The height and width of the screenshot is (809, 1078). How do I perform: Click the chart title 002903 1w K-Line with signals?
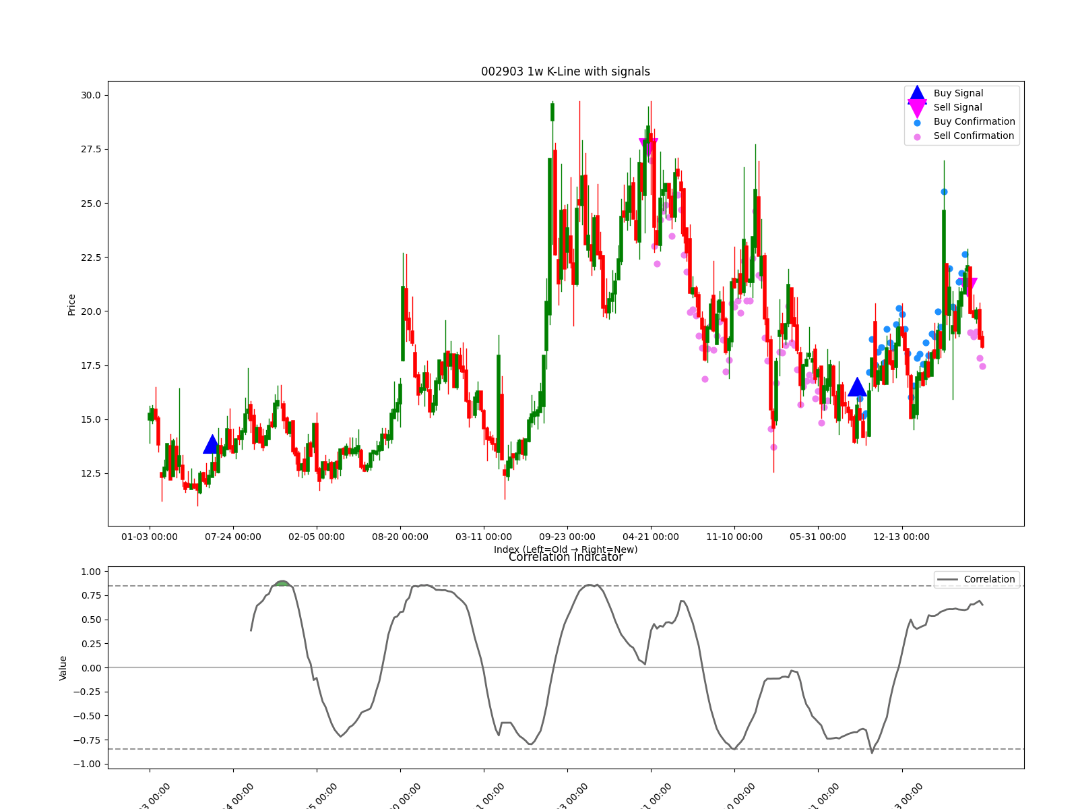[x=565, y=71]
